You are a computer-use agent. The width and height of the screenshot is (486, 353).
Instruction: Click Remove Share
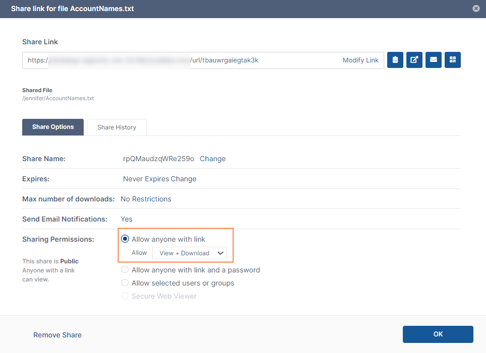[x=57, y=335]
